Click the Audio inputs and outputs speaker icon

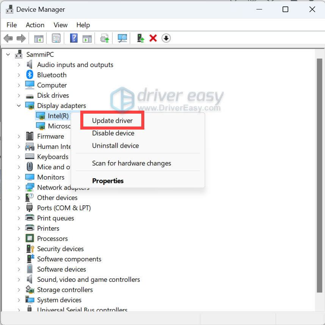tap(30, 65)
